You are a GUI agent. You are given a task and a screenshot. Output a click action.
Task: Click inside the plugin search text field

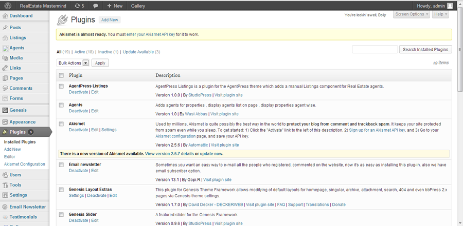pos(375,49)
